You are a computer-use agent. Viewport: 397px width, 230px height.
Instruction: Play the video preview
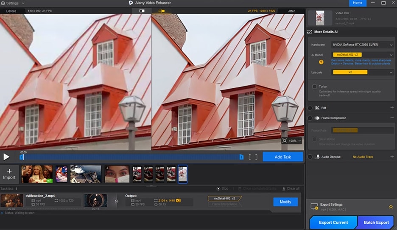[x=6, y=157]
